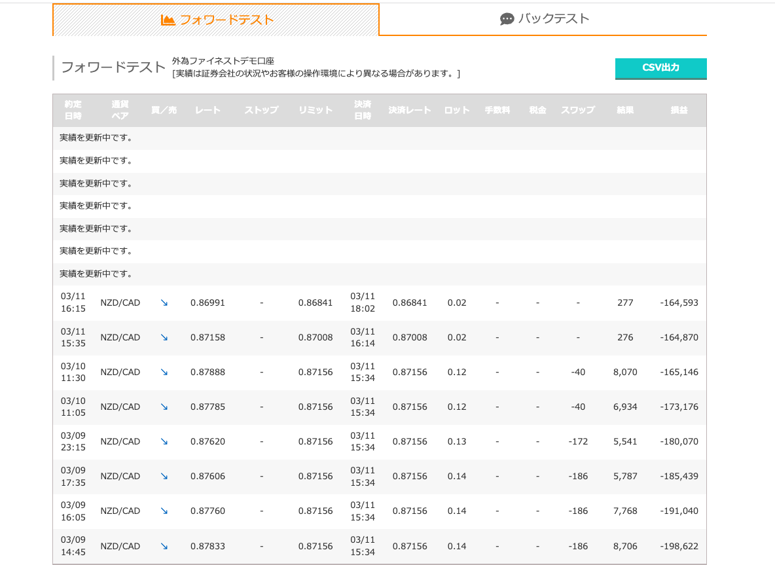The width and height of the screenshot is (775, 565).
Task: Click the sell arrow for the 03/10 11:05 trade
Action: [164, 407]
